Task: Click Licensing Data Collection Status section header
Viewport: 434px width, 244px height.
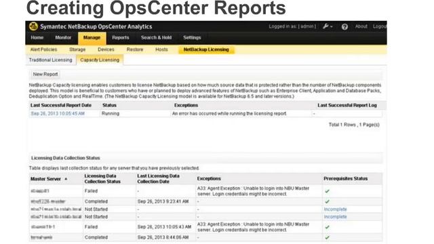Action: pyautogui.click(x=66, y=158)
